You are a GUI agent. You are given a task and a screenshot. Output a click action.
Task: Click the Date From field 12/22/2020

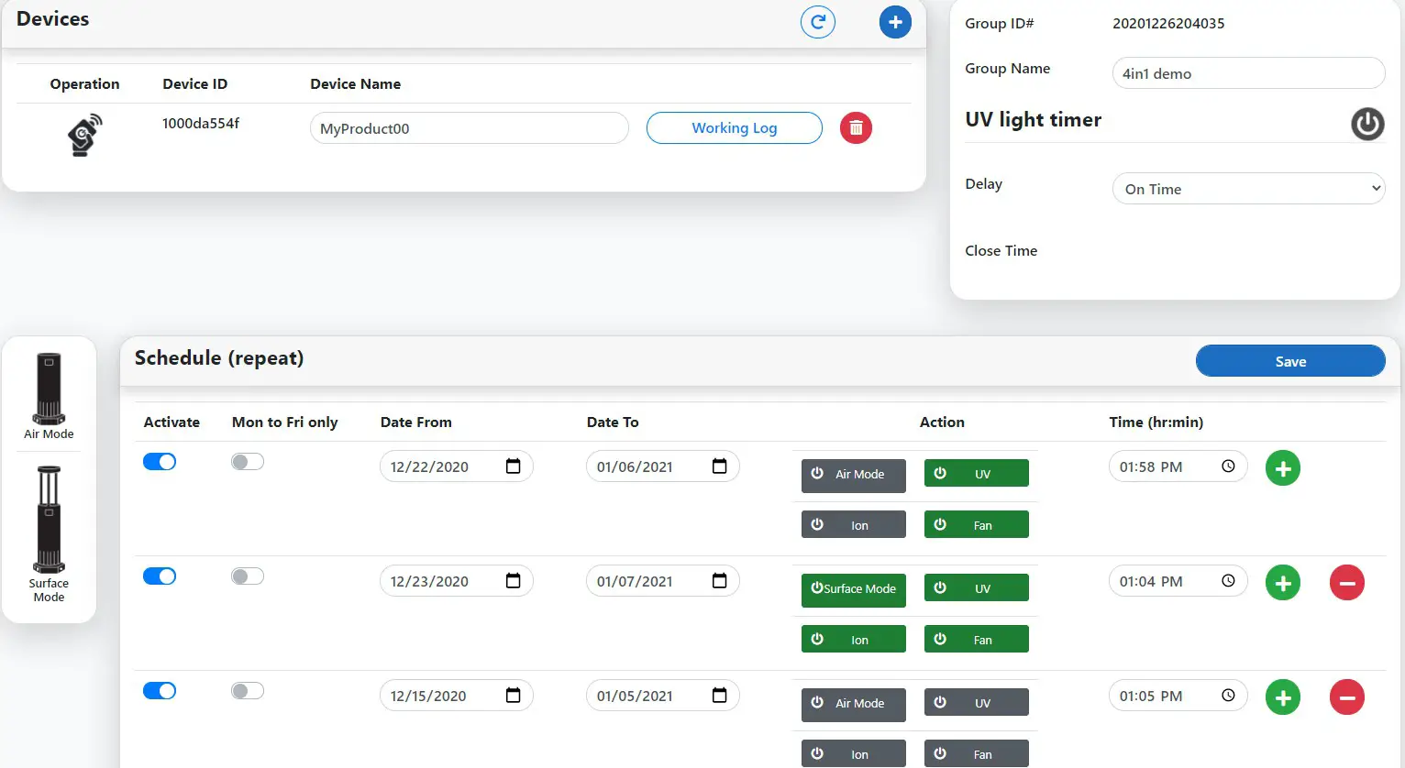(456, 466)
